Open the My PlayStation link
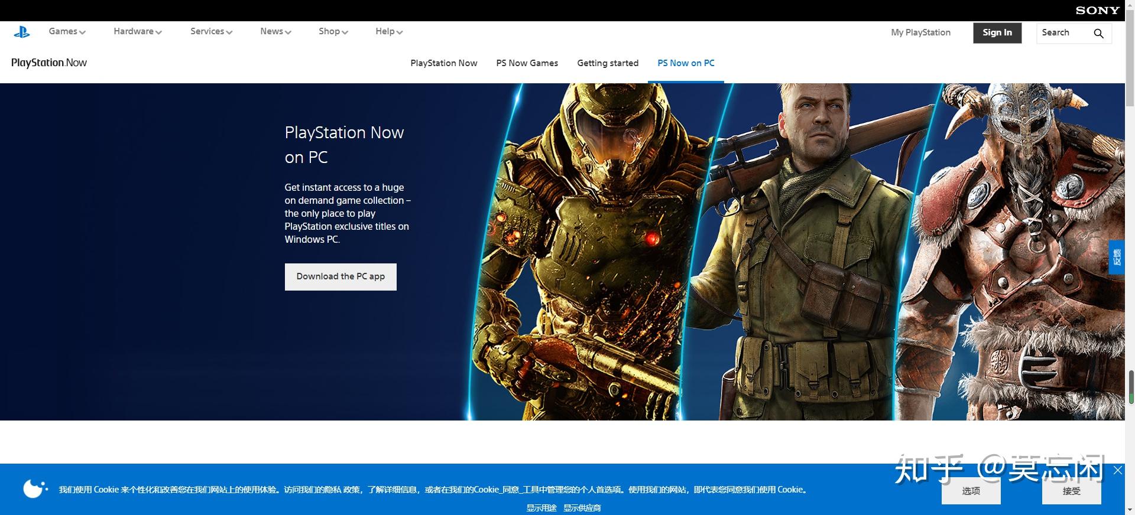 click(920, 32)
